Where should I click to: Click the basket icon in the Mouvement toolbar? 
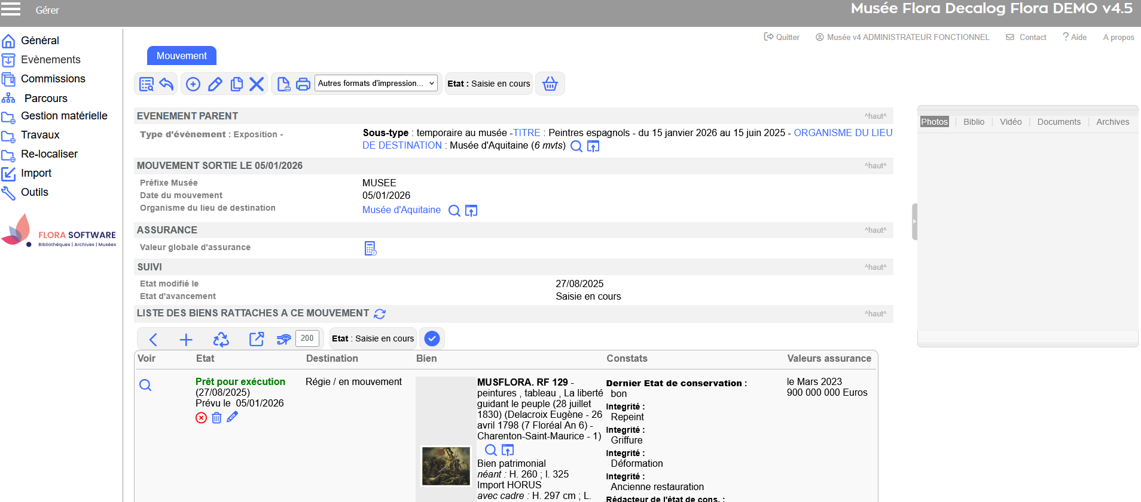pos(550,84)
